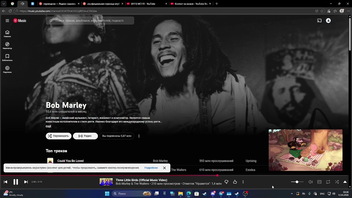Mute the player with the speaker icon

pyautogui.click(x=310, y=182)
